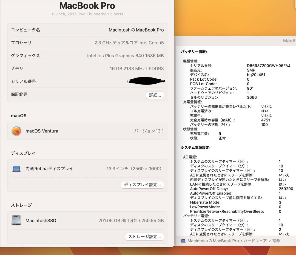Click the battery serial number D86937200GWH06FAJ
This screenshot has width=296, height=255.
click(268, 66)
